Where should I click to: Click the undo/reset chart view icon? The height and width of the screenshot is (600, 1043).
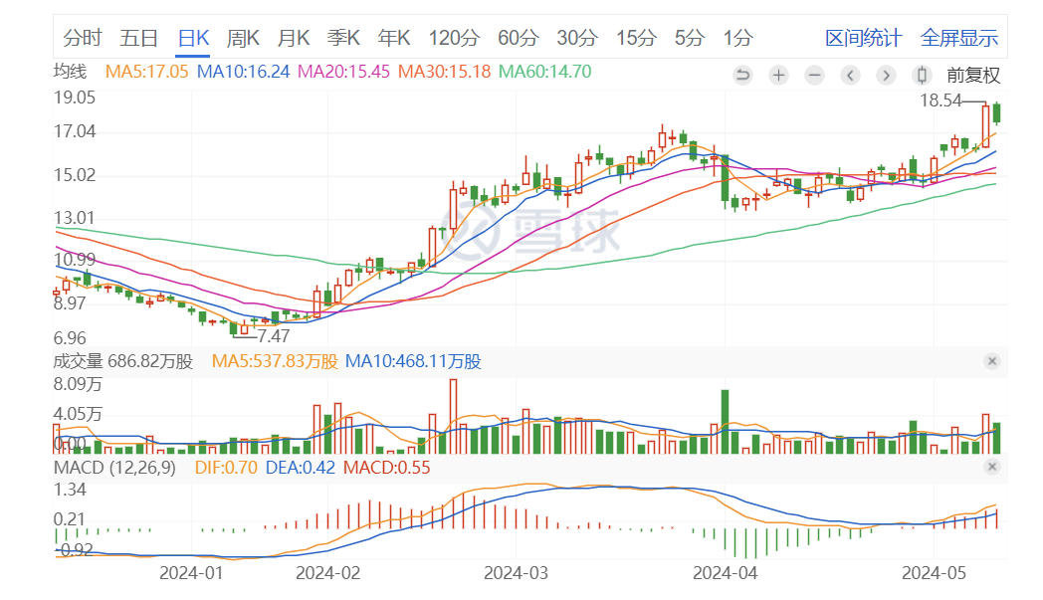point(742,75)
